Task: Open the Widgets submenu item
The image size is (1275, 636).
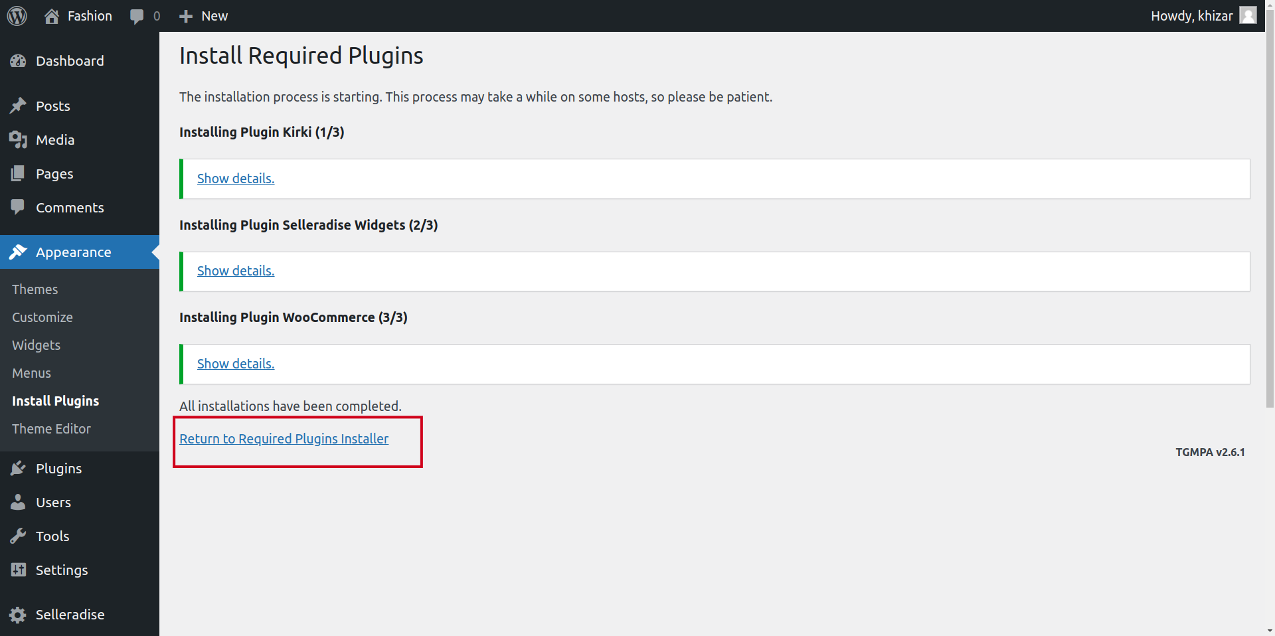Action: point(37,345)
